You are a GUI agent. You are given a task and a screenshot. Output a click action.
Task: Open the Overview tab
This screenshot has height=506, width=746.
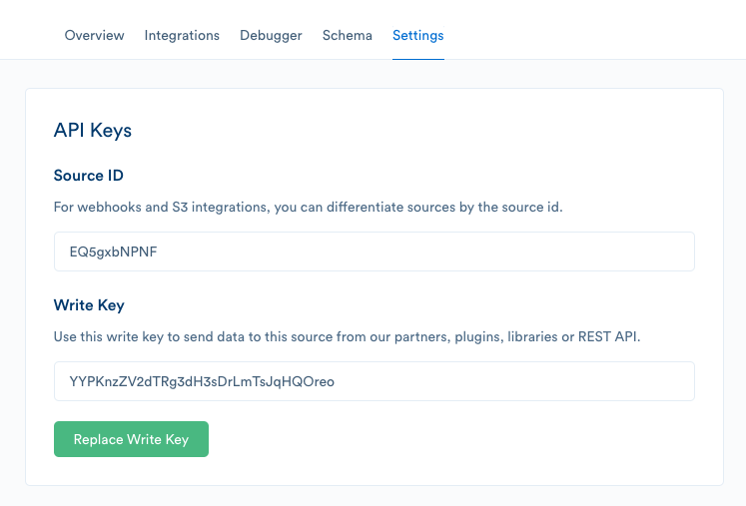pos(94,35)
